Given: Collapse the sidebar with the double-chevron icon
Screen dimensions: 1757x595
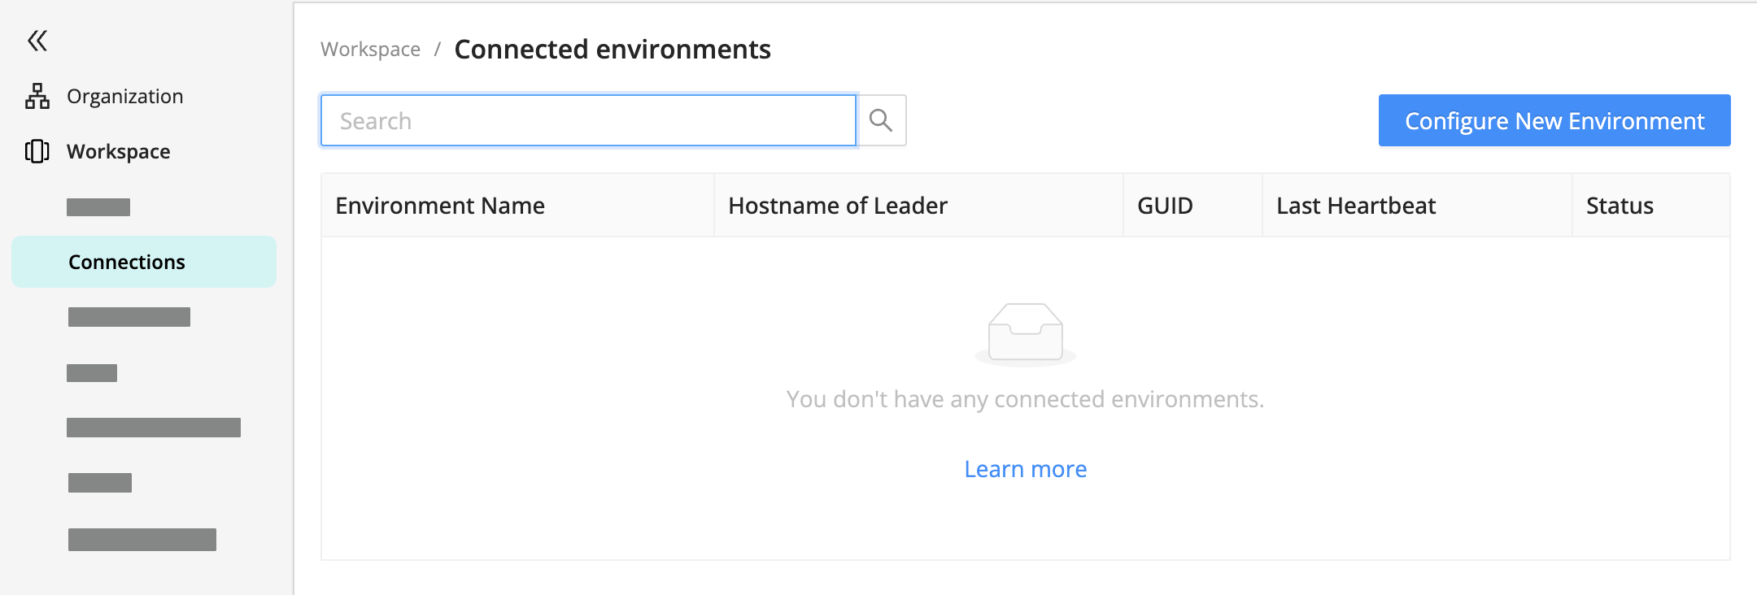Looking at the screenshot, I should 38,40.
